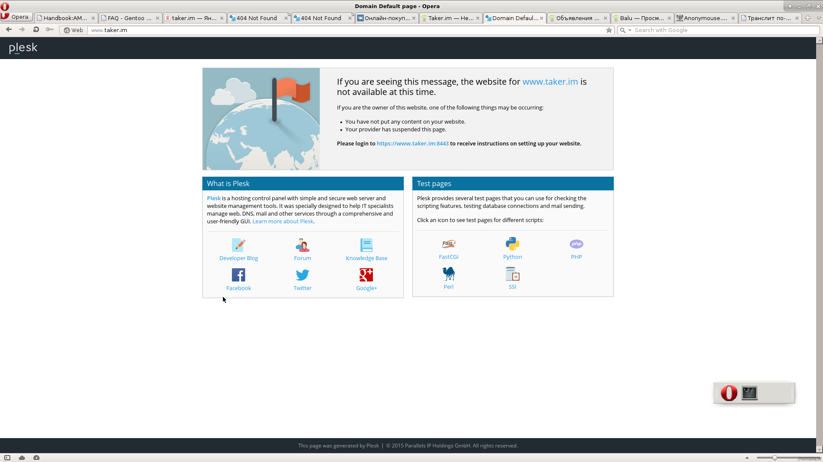Open the FastCGI test page icon

pos(448,244)
